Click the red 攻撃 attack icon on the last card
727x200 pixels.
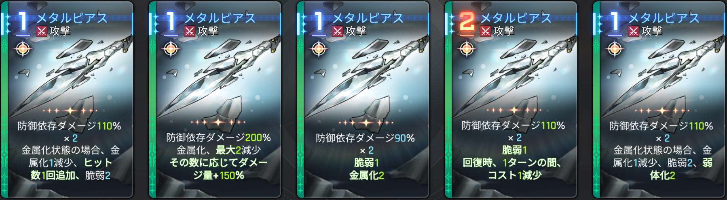click(634, 31)
